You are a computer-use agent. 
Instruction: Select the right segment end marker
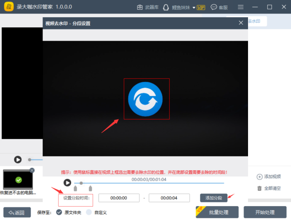click(91, 188)
